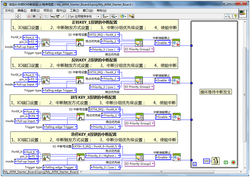
Task: Click the Search magnifier icon
Action: [228, 16]
